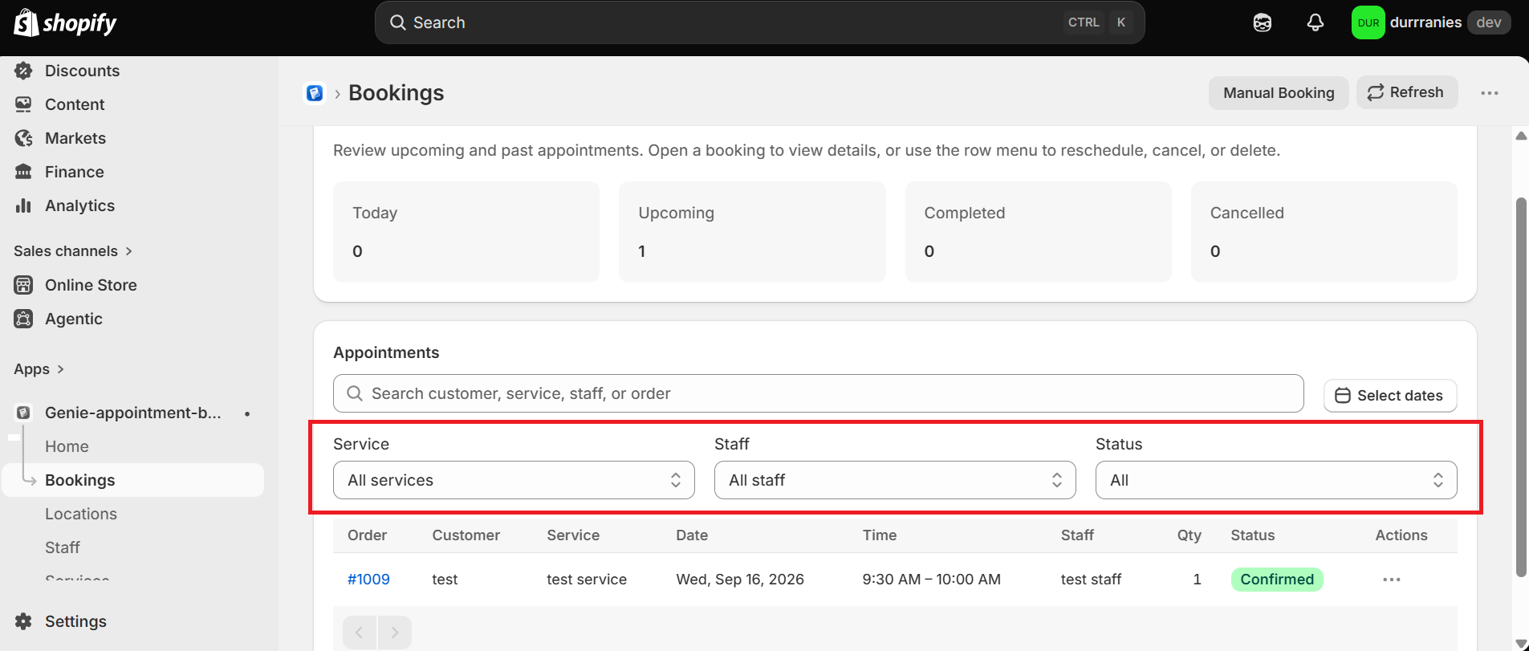Select Bookings in app navigation
The width and height of the screenshot is (1529, 651).
click(x=133, y=480)
